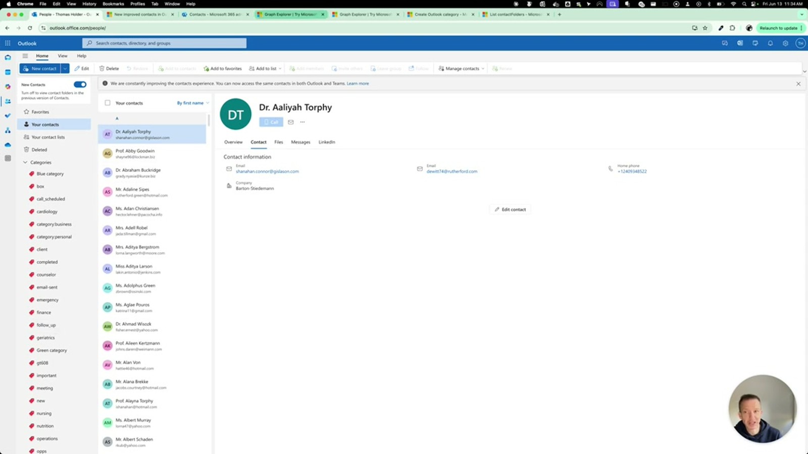
Task: Open the Chrome tab search chevron
Action: pyautogui.click(x=801, y=15)
